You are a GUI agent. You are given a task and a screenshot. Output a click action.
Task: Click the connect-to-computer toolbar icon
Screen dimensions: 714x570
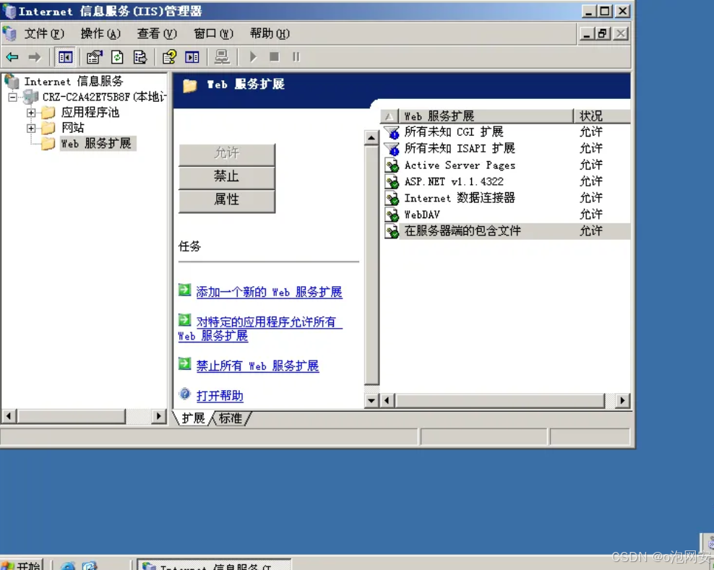point(222,57)
